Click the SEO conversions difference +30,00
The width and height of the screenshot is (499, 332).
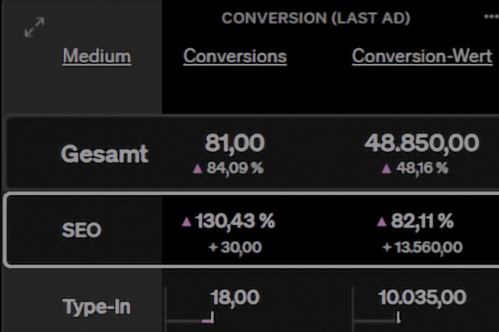point(235,247)
